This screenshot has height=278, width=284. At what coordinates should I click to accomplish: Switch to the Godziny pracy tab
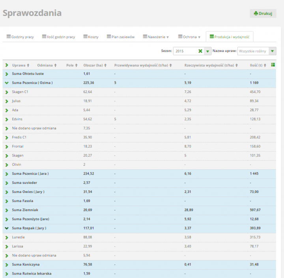(x=20, y=37)
